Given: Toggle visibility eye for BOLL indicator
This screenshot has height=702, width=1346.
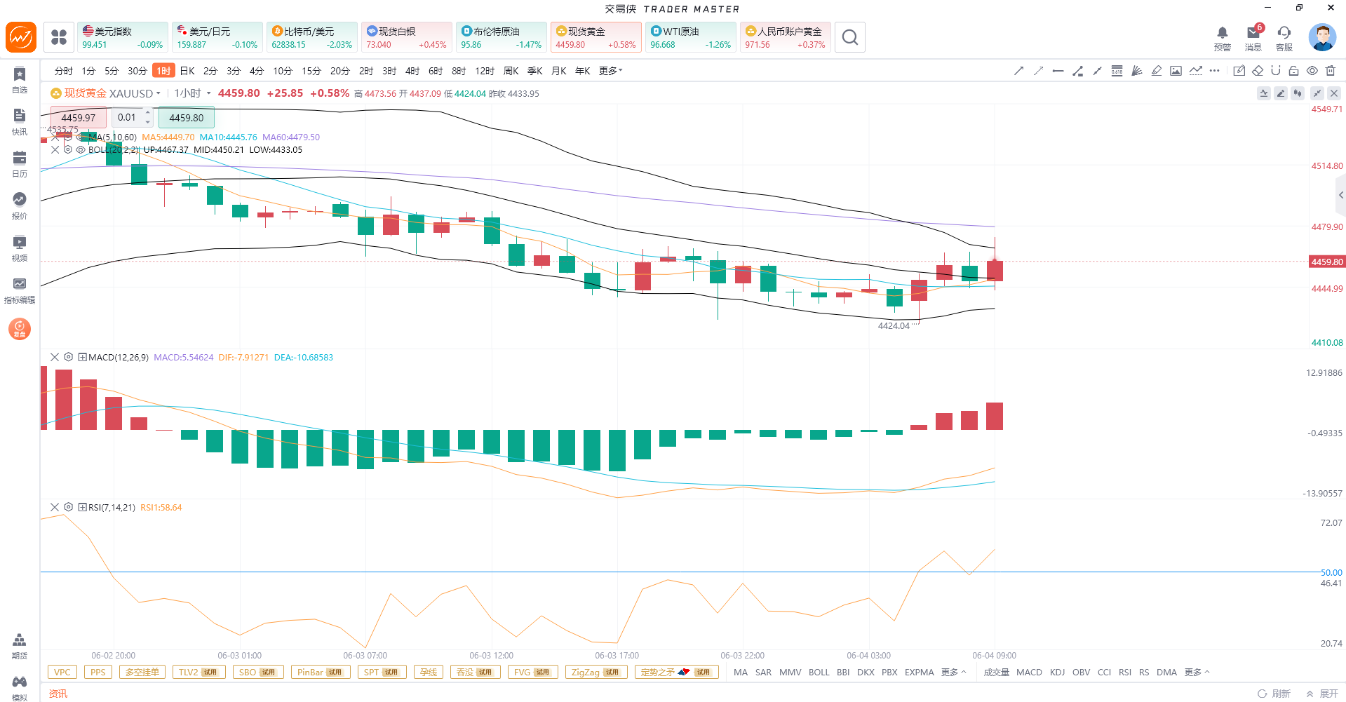Looking at the screenshot, I should click(x=81, y=150).
